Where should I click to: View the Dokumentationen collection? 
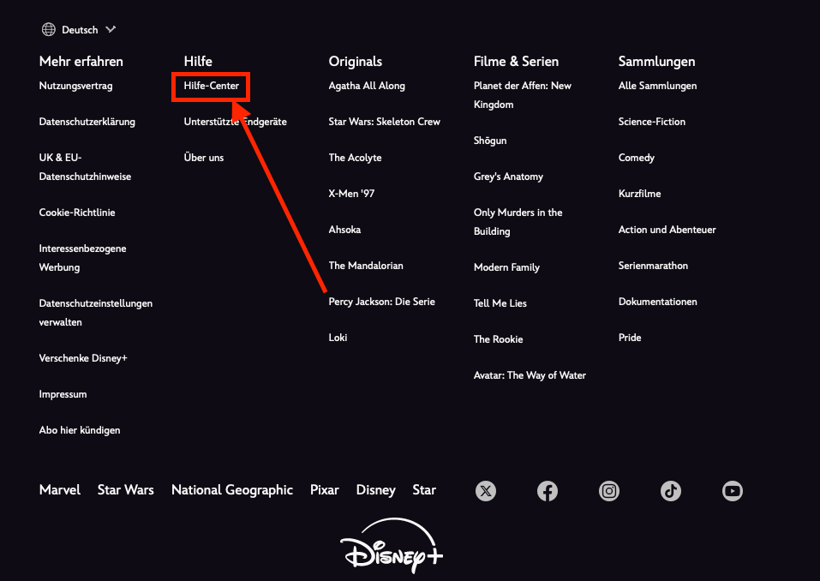click(x=656, y=301)
